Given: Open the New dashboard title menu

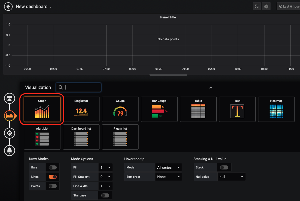Looking at the screenshot, I should 34,7.
